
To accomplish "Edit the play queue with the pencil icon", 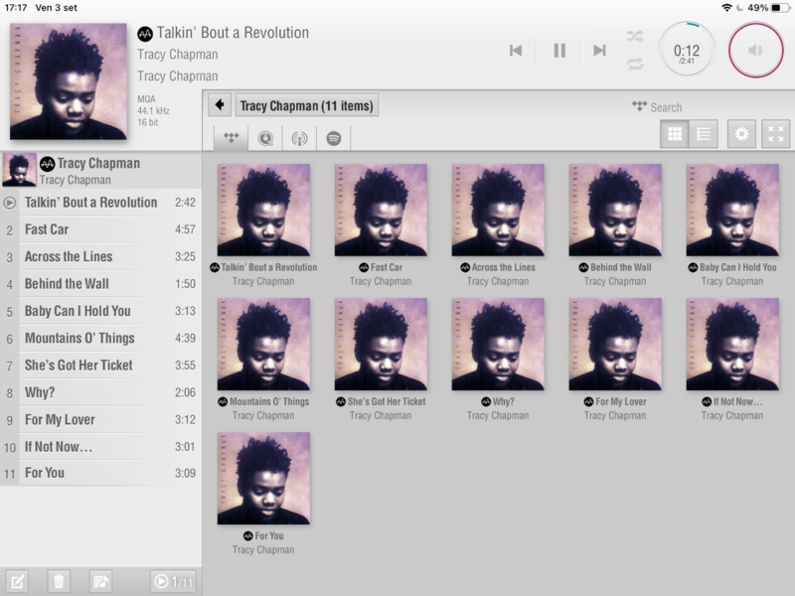I will pos(17,581).
